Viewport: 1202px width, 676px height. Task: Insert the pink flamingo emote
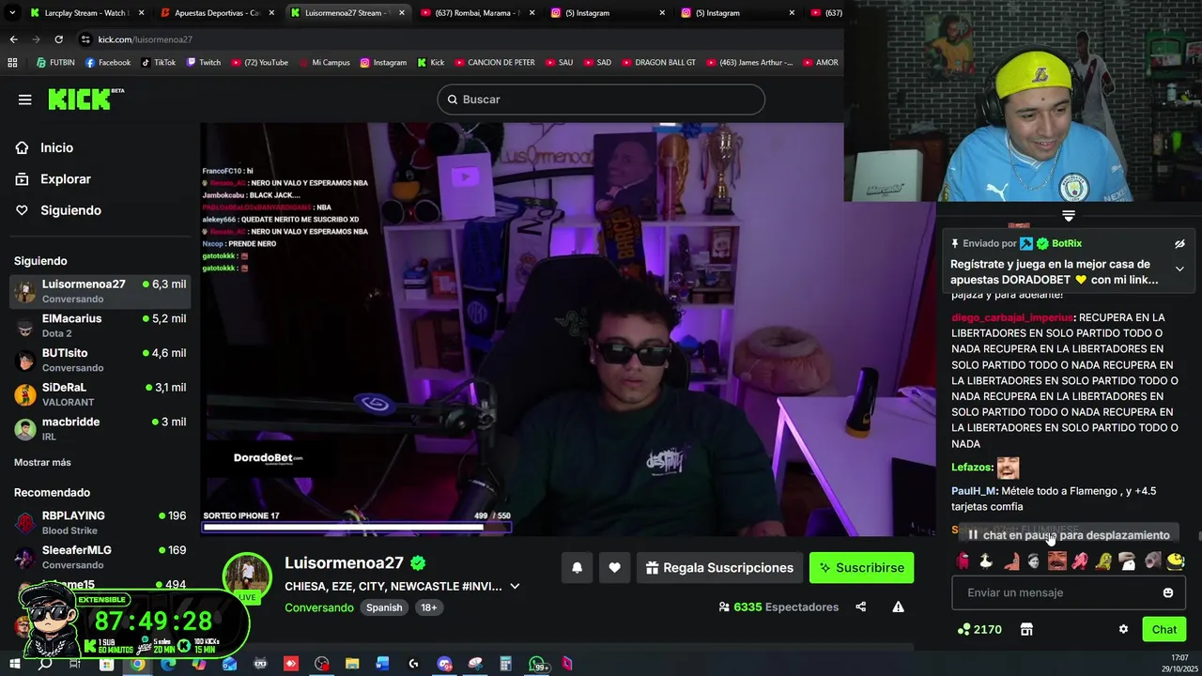[1081, 562]
